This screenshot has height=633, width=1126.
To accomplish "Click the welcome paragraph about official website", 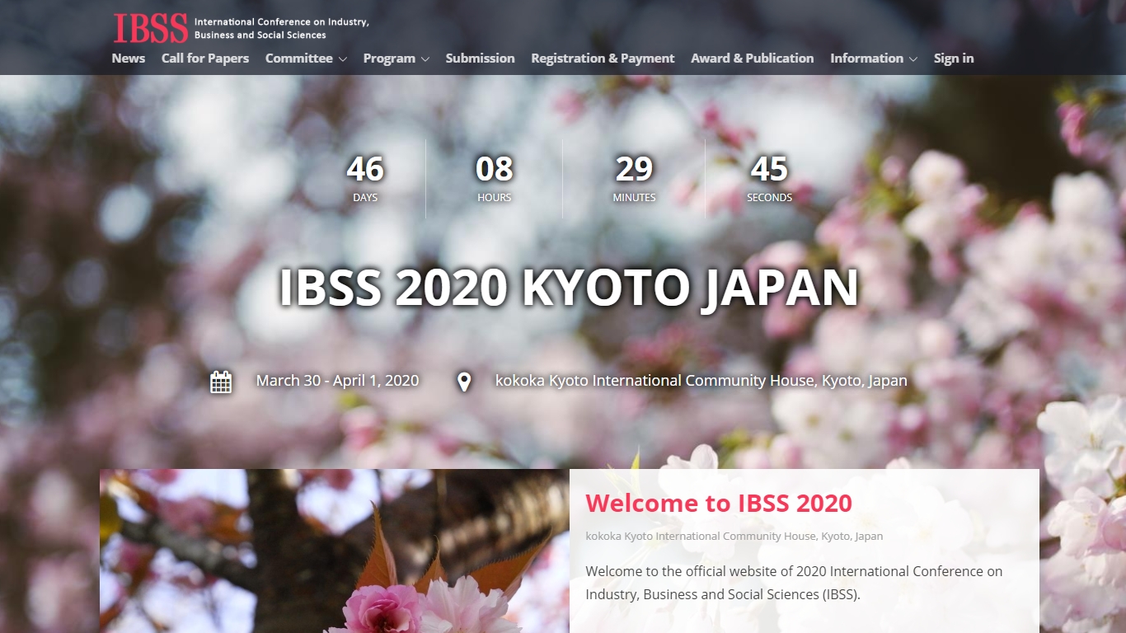I will tap(794, 583).
